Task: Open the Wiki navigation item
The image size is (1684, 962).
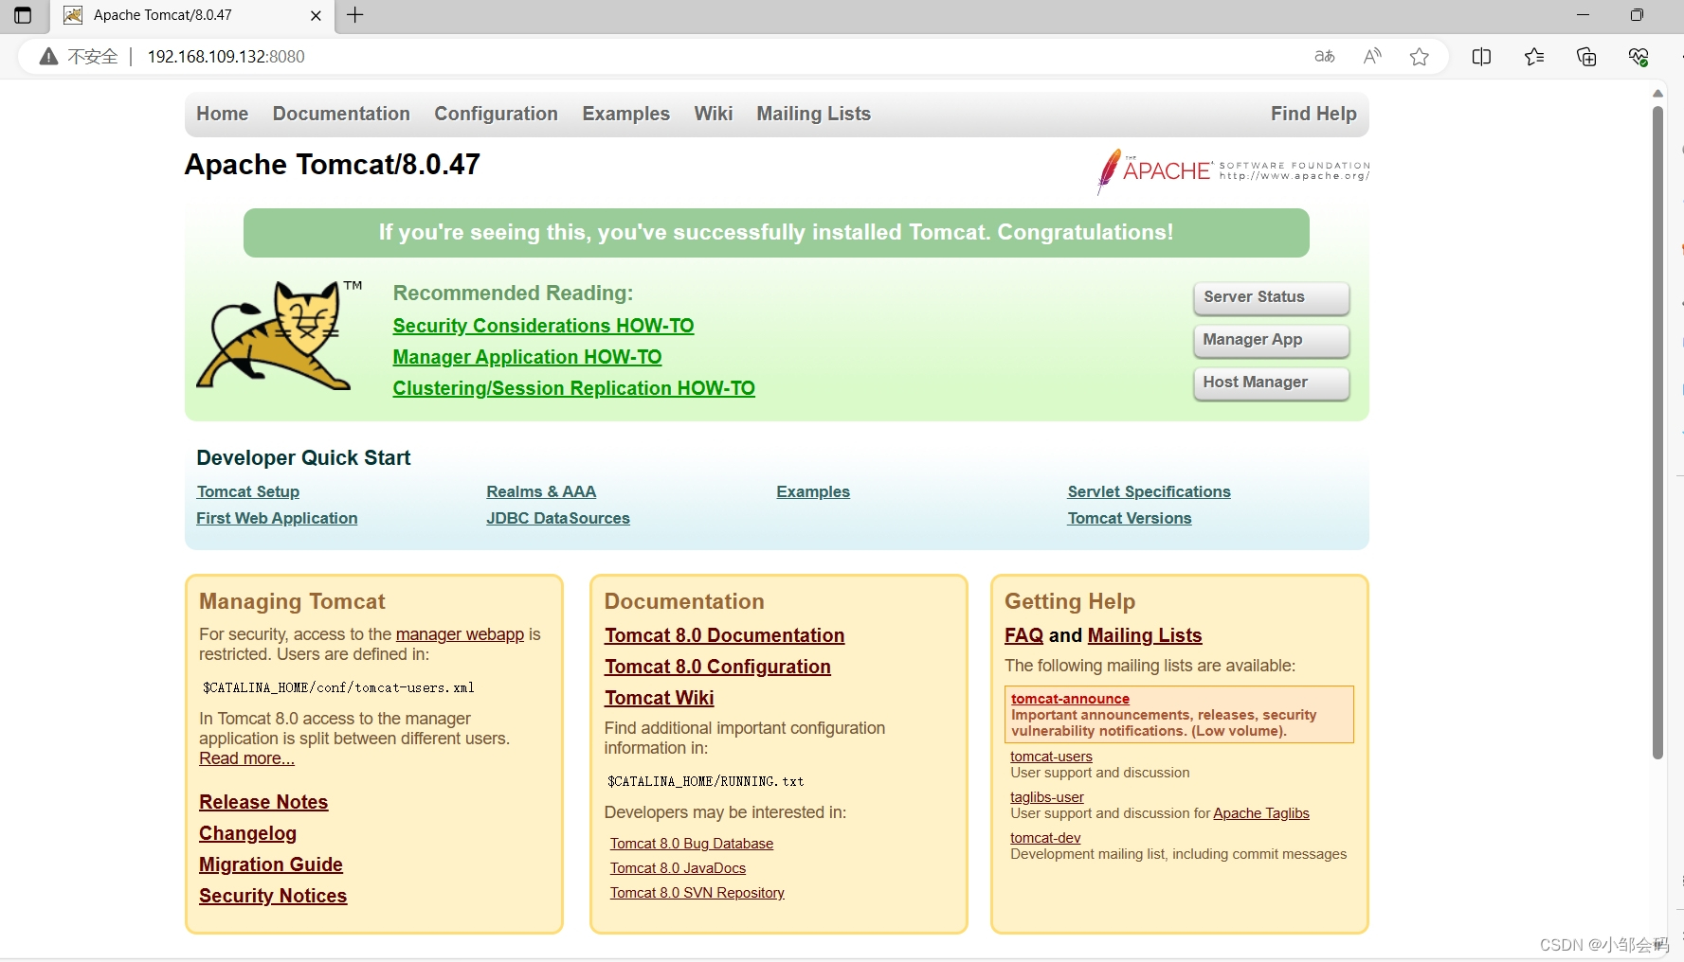Action: tap(713, 114)
